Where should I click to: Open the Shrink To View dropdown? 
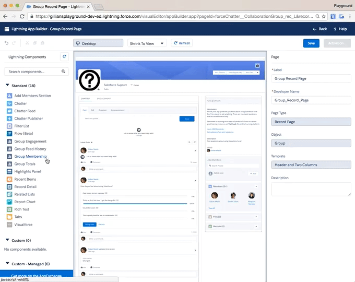pyautogui.click(x=147, y=43)
